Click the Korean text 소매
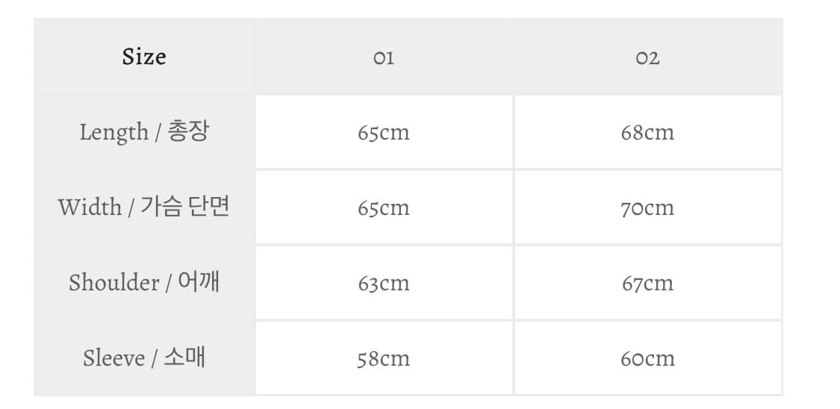The image size is (840, 409). tap(184, 358)
